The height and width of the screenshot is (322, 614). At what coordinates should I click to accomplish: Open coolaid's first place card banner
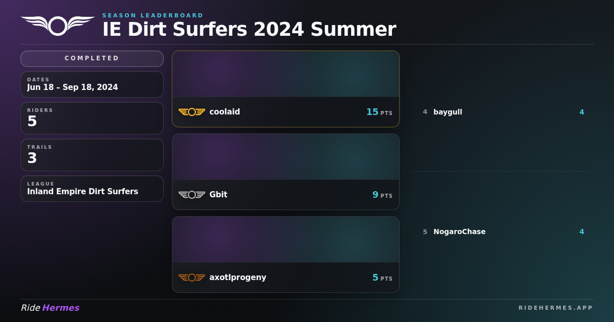point(286,74)
